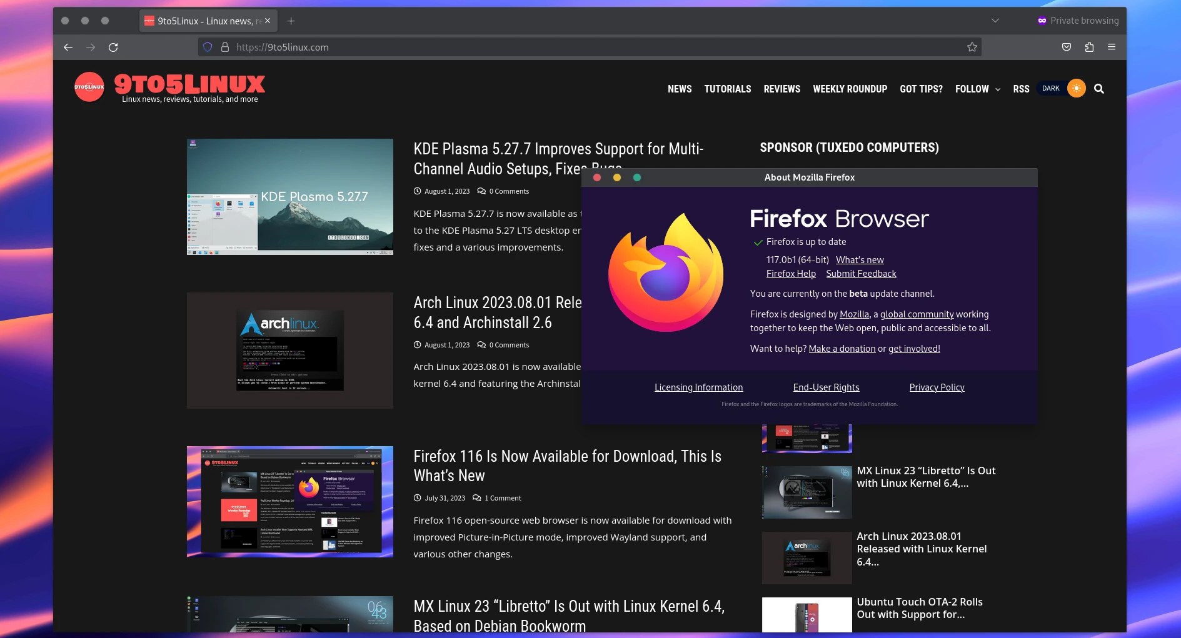Open the Firefox hamburger application menu
Screen dimensions: 1181x638
coord(1112,47)
